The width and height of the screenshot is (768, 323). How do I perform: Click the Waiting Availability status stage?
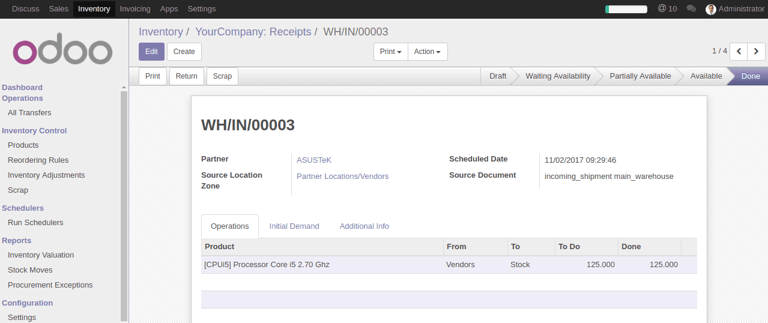pyautogui.click(x=558, y=76)
